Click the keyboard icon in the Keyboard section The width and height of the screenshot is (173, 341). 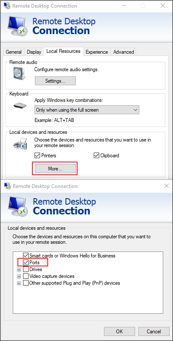coord(20,106)
